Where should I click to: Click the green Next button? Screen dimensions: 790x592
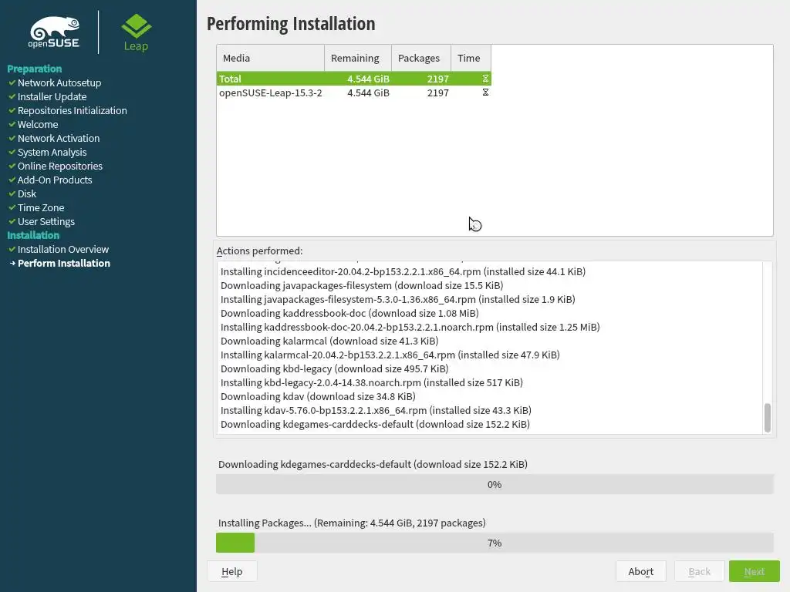(x=755, y=571)
